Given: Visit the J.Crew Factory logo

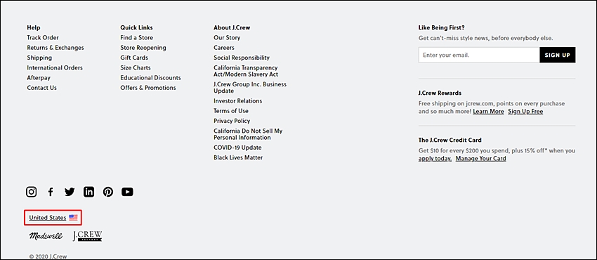Looking at the screenshot, I should [88, 236].
